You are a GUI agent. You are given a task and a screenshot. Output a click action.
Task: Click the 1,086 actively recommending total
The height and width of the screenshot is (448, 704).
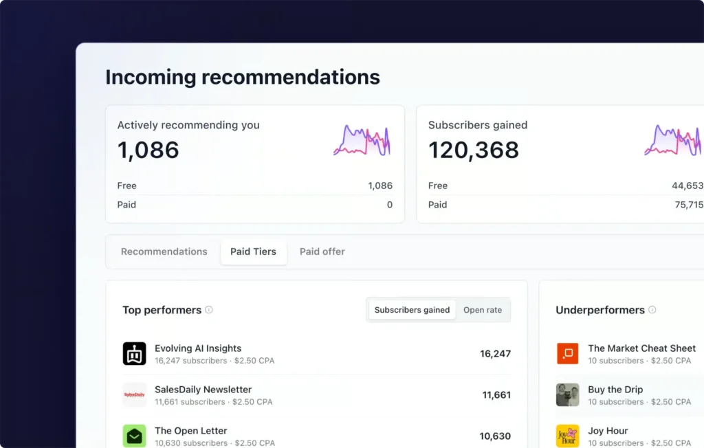point(148,150)
